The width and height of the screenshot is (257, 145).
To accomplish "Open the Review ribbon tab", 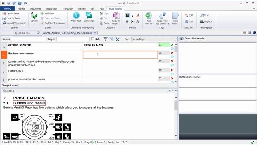I will point(82,9).
